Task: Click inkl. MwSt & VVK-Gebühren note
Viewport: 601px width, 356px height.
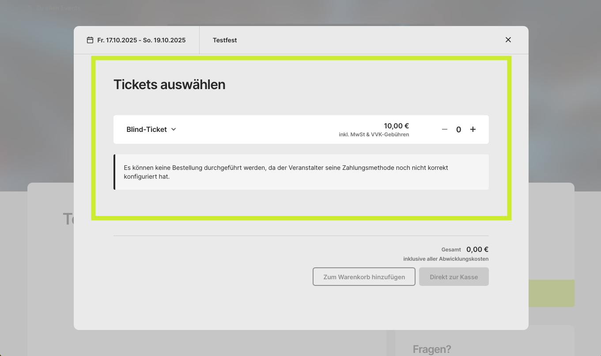Action: coord(374,135)
